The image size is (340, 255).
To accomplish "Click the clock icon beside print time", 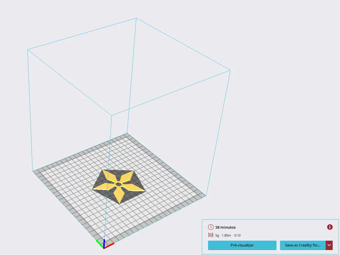I will tap(211, 227).
